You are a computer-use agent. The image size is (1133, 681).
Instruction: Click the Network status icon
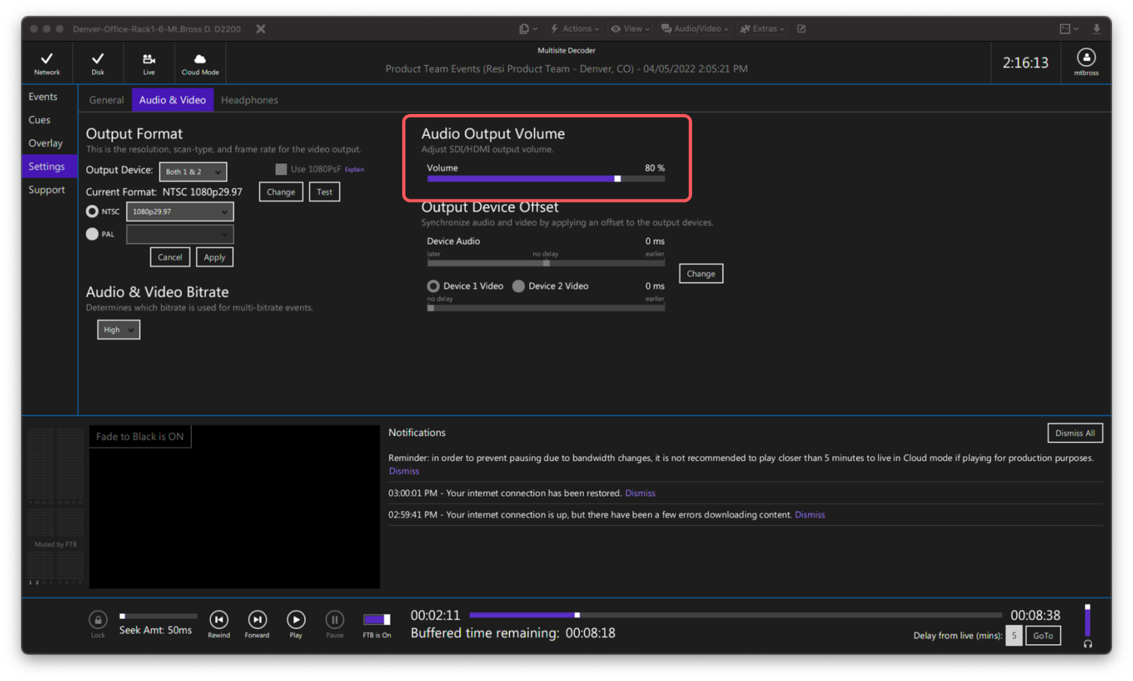pyautogui.click(x=46, y=63)
